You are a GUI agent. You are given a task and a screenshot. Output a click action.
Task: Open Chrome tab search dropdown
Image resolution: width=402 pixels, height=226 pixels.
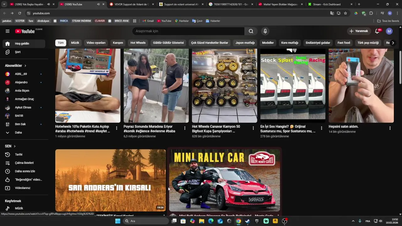[4, 4]
